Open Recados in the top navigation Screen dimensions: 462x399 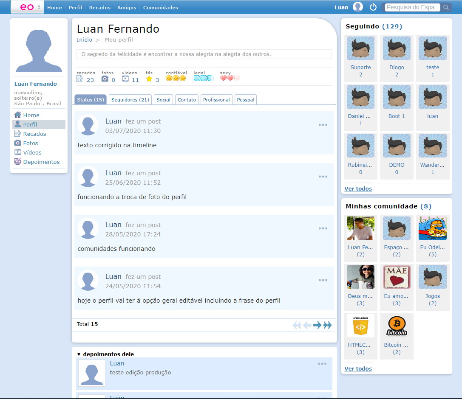pos(100,8)
